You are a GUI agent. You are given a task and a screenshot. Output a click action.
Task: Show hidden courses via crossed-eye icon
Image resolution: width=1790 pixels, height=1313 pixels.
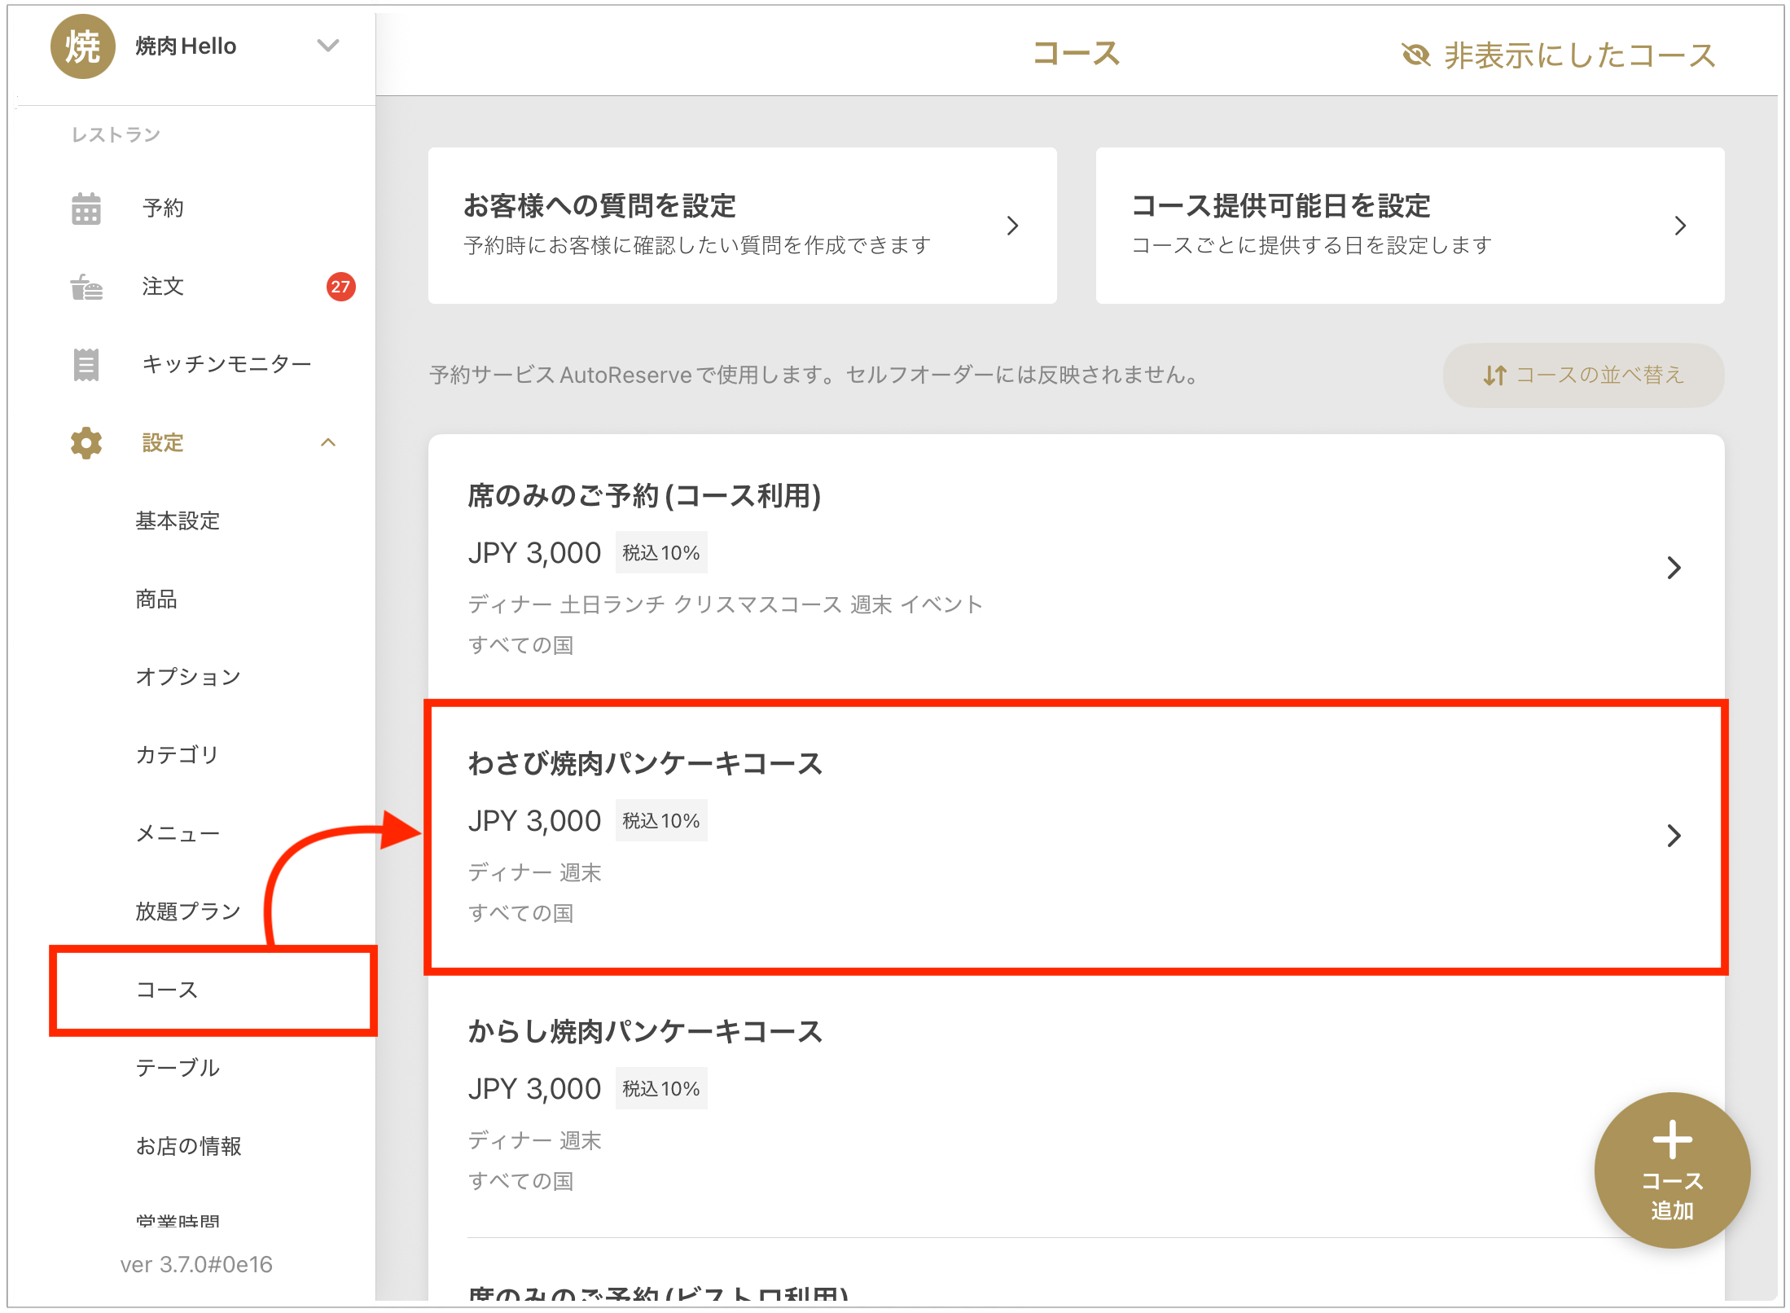(1416, 55)
